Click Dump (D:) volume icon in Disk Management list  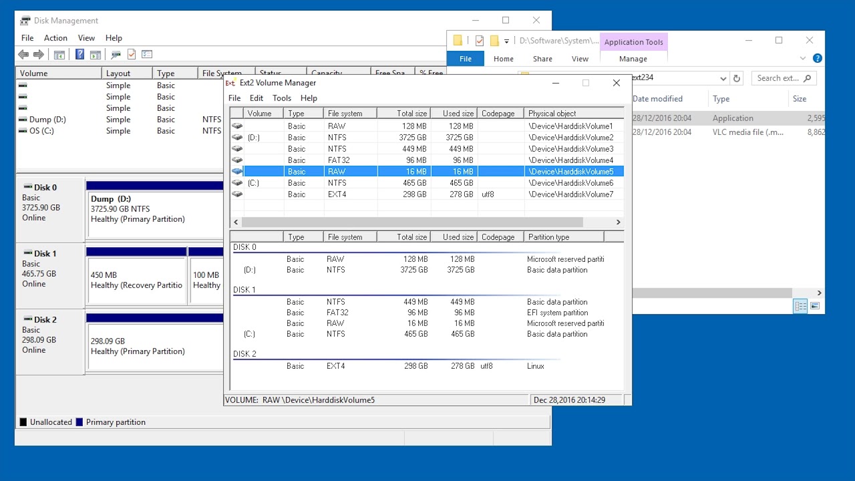point(23,120)
